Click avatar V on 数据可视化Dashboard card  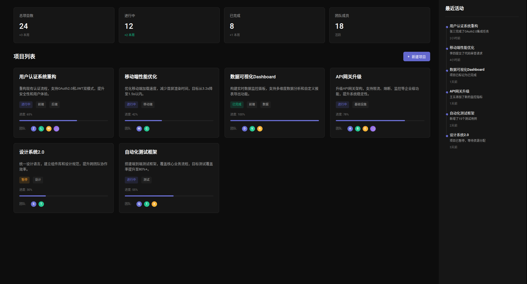coord(252,129)
